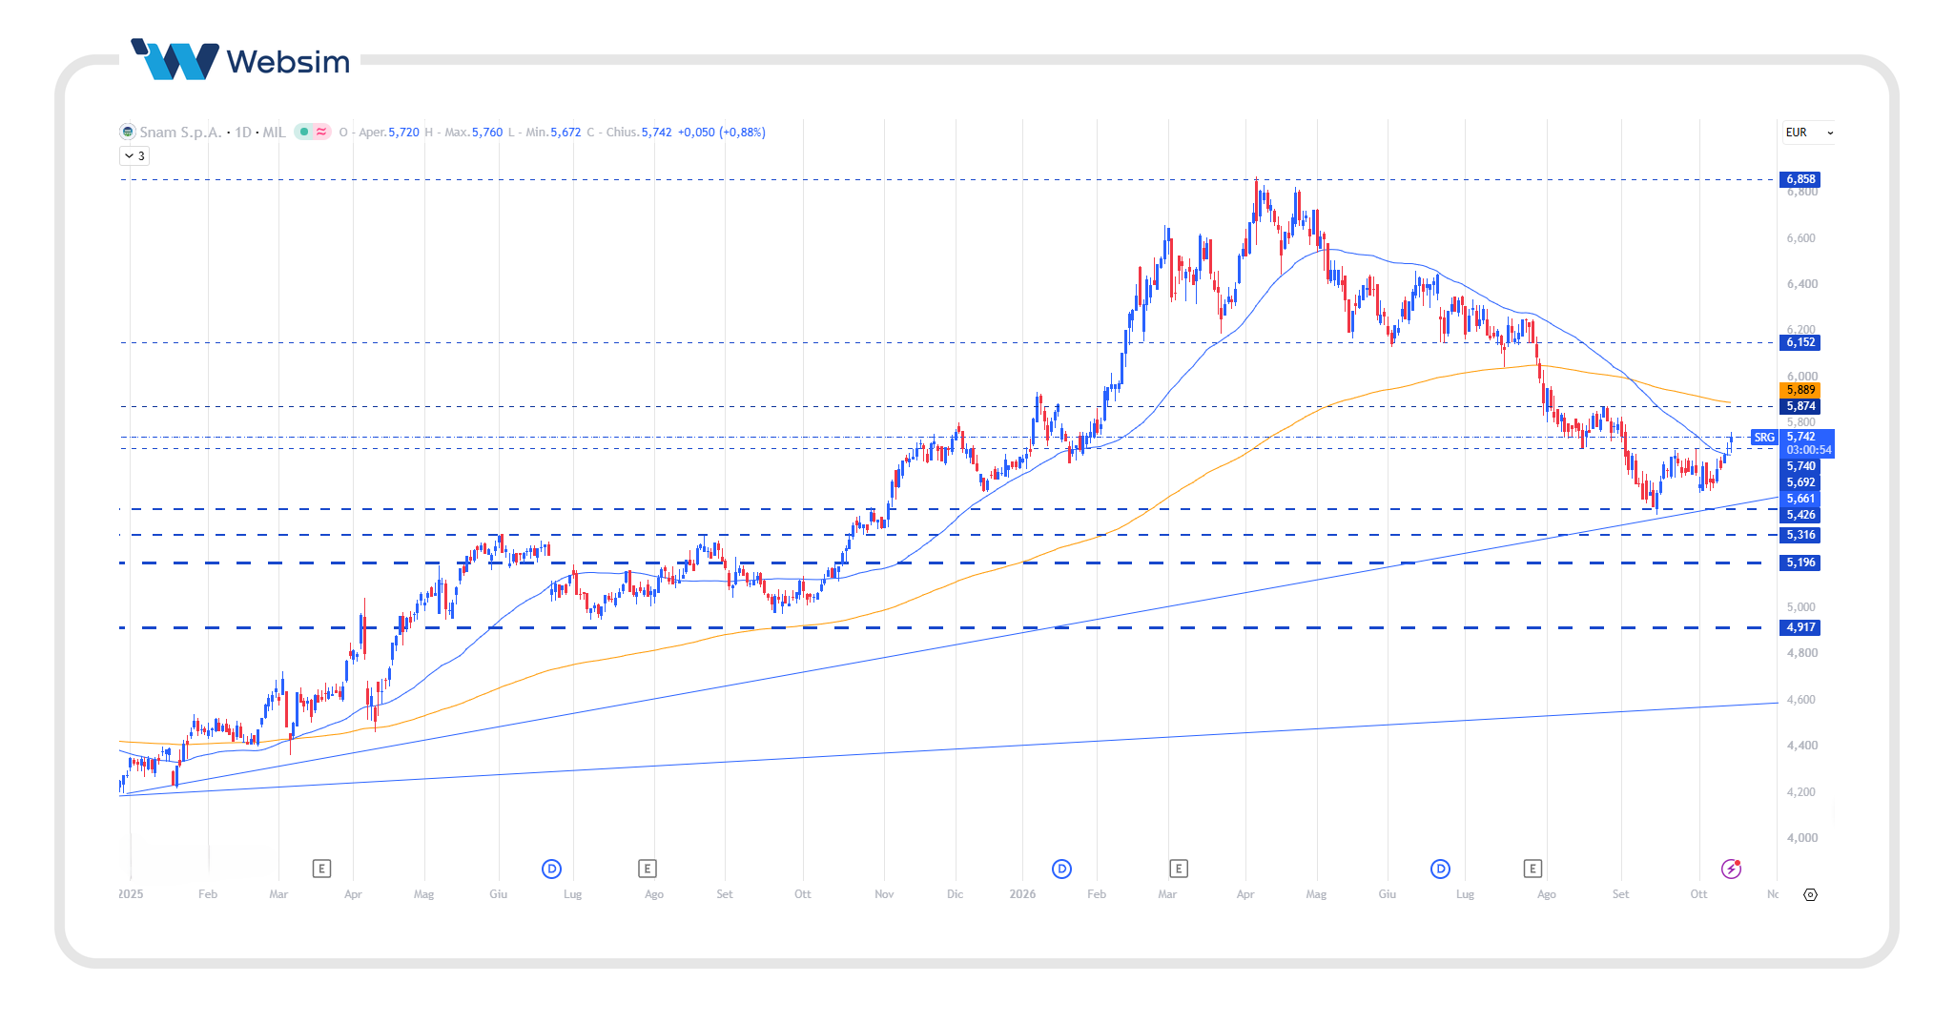Open chart settings gear in bottom-right corner
Image resolution: width=1954 pixels, height=1023 pixels.
(1810, 894)
